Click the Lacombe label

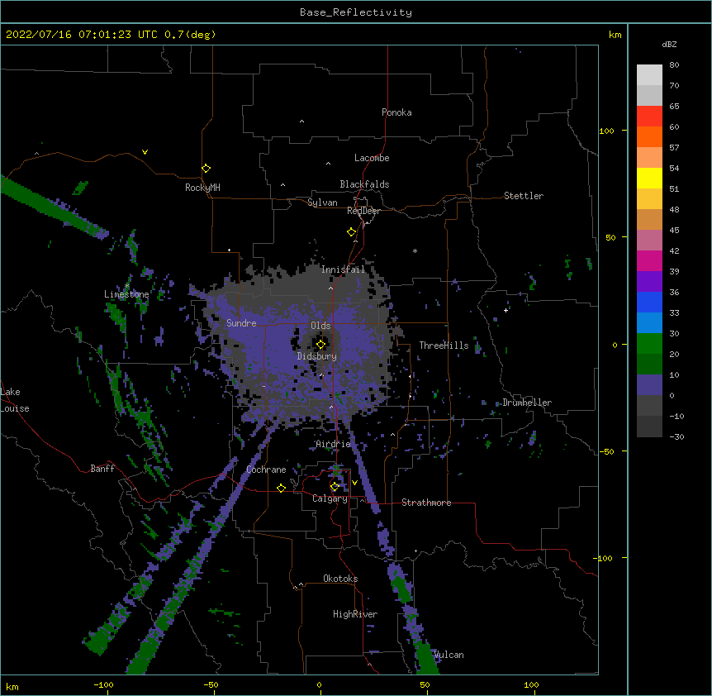[x=372, y=158]
